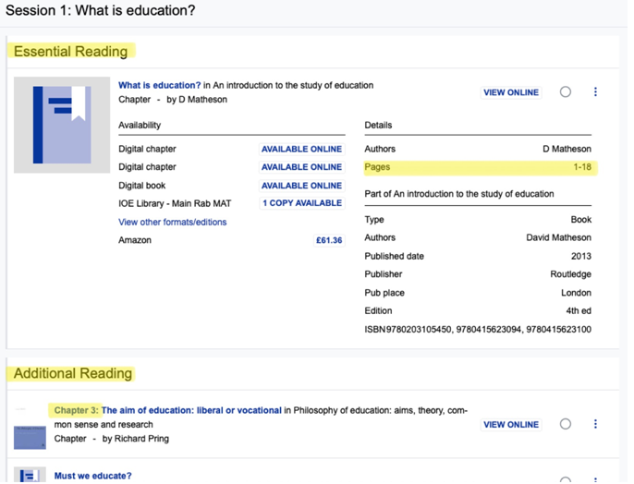Viewport: 634px width, 484px height.
Task: Expand View other formats/editions
Action: pos(172,222)
